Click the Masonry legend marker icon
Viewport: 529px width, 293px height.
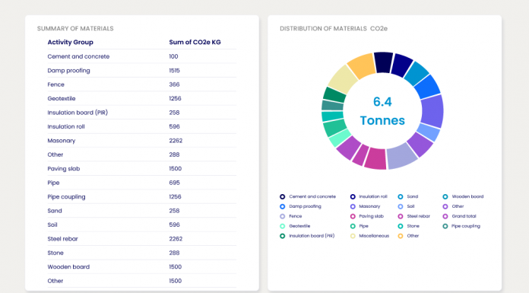(x=353, y=206)
